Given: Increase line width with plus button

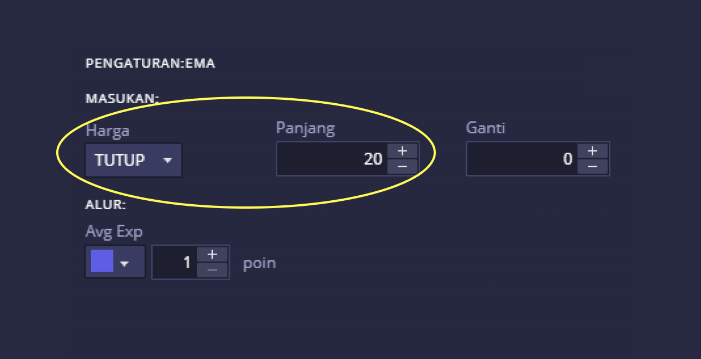Looking at the screenshot, I should (212, 254).
